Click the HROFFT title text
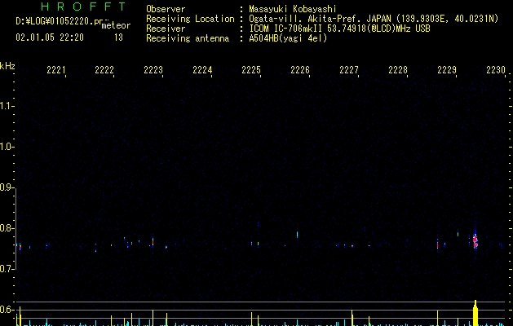The image size is (513, 326). 84,7
